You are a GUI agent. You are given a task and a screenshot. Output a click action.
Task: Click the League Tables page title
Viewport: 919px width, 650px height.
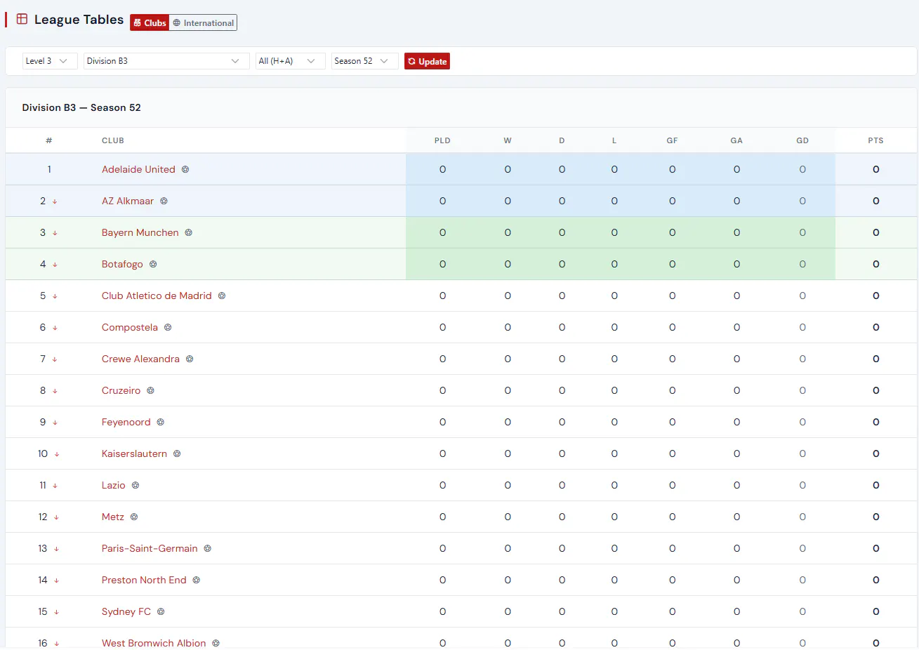coord(79,20)
